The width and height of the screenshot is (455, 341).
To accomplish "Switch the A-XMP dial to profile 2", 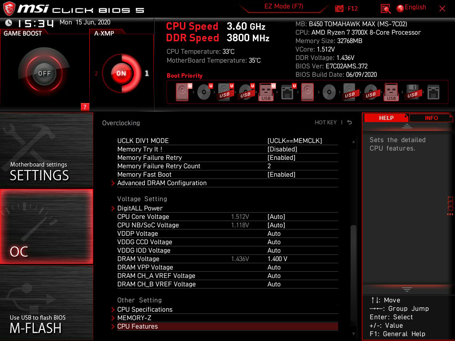I will click(x=97, y=74).
